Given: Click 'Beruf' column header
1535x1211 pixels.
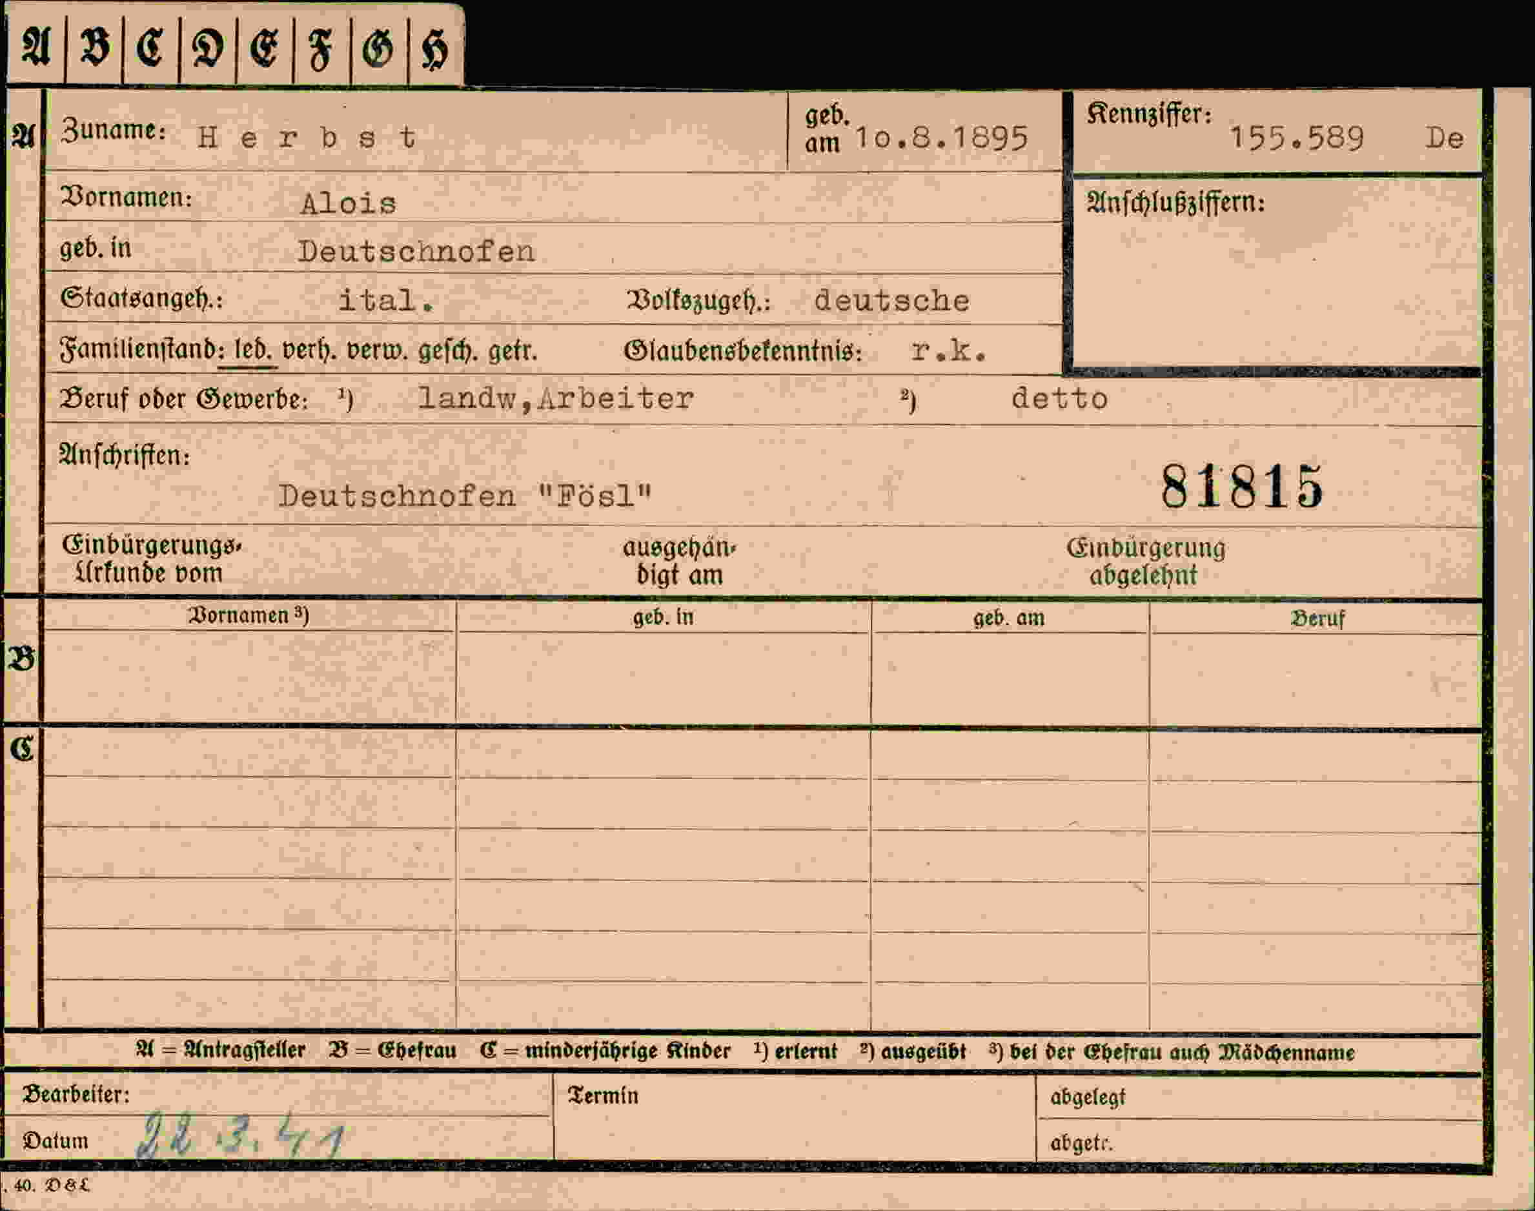Looking at the screenshot, I should 1317,619.
